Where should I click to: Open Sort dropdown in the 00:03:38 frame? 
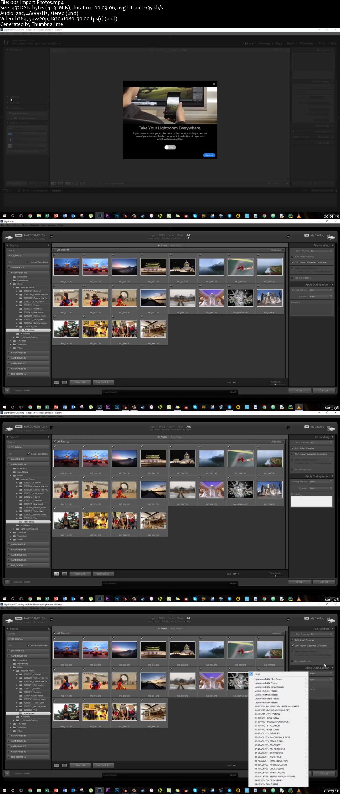(236, 383)
